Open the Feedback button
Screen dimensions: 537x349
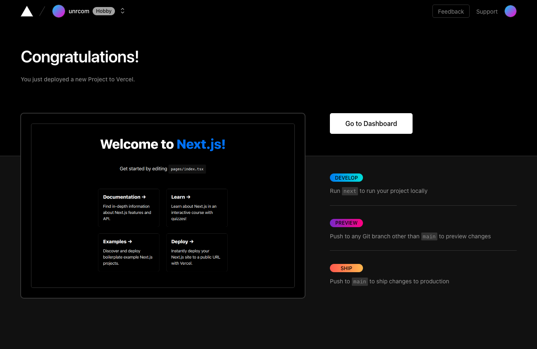tap(451, 11)
